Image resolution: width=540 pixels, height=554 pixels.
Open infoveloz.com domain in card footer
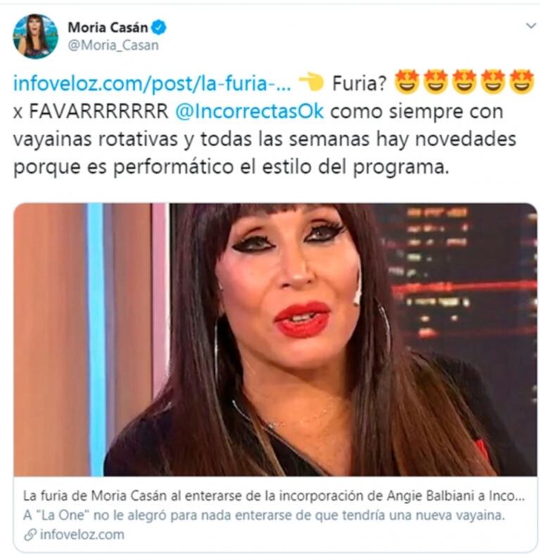(x=82, y=534)
